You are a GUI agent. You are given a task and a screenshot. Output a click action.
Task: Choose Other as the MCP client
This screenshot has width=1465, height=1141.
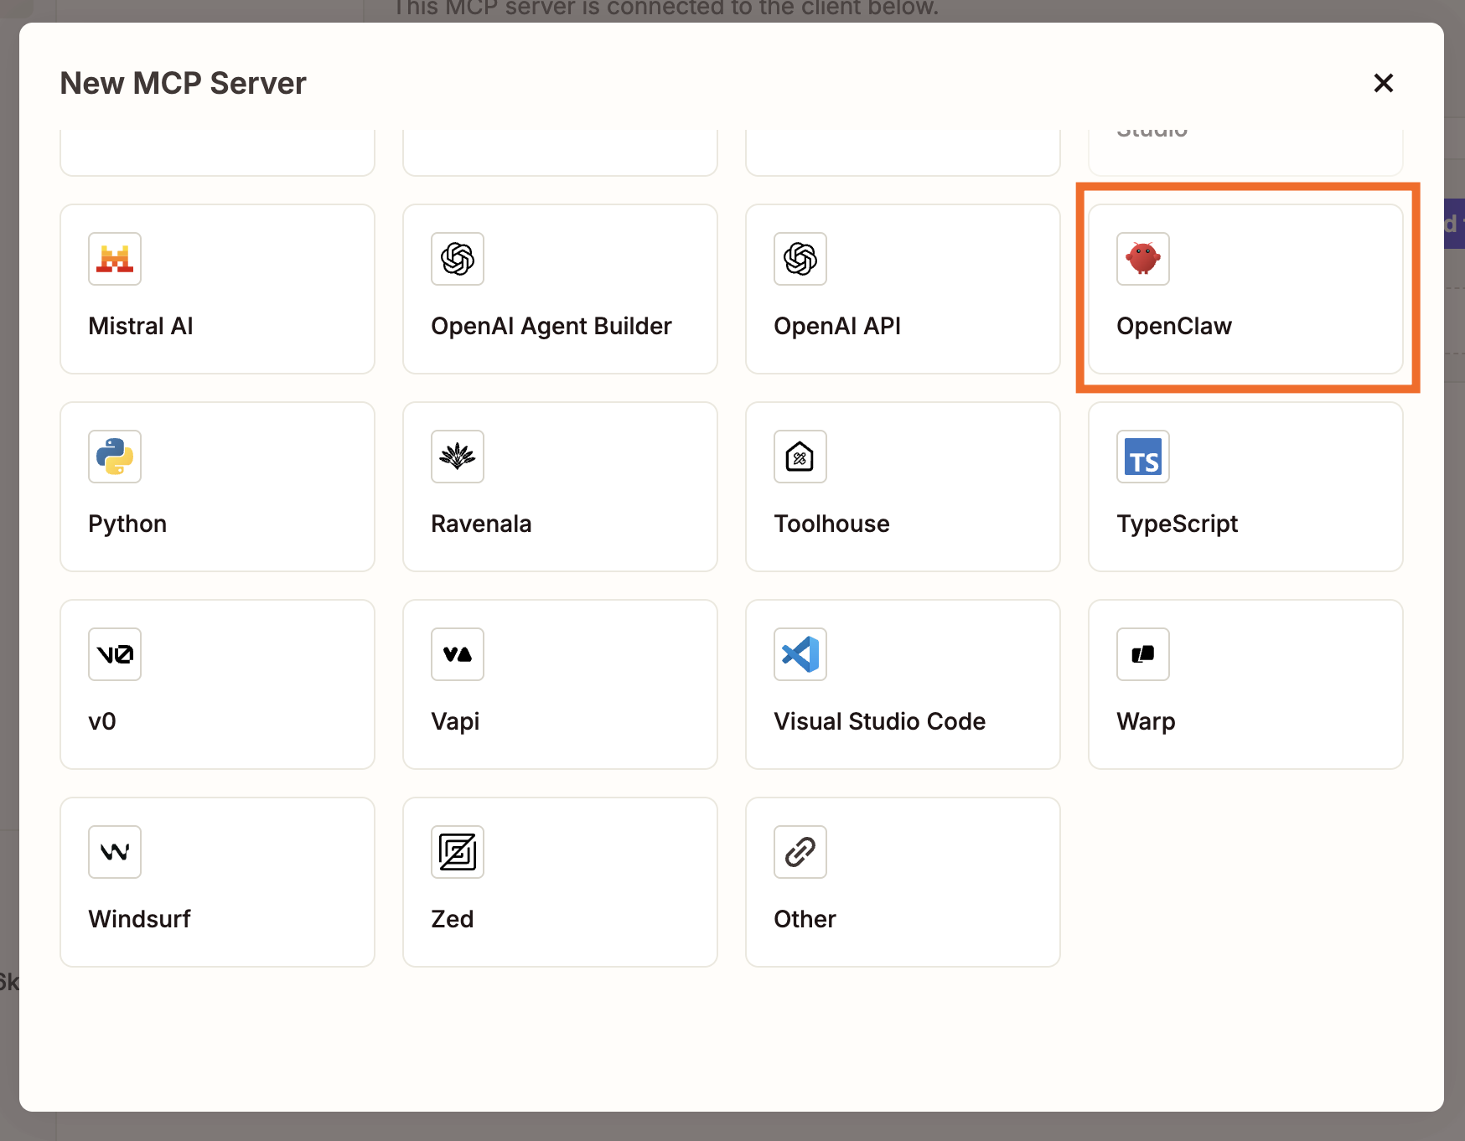point(902,882)
